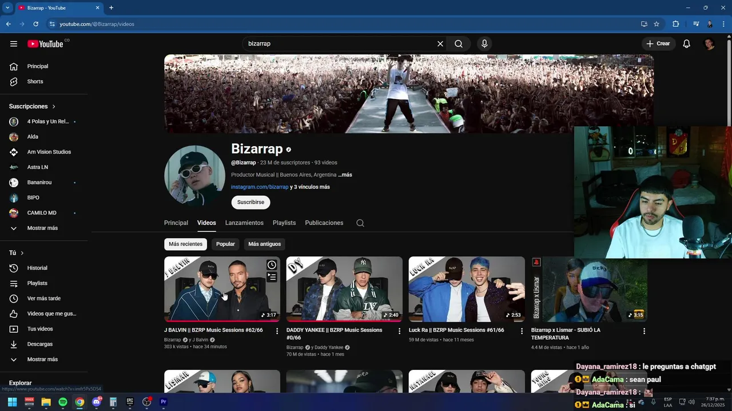Expand Mostrar más under Descargas

43,360
